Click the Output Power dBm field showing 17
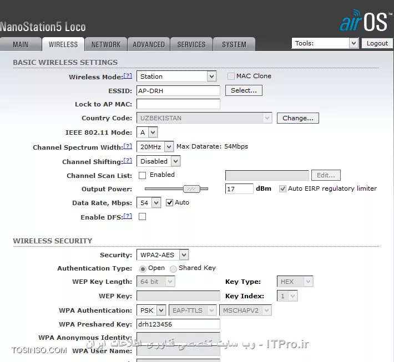The image size is (394, 362). (x=239, y=189)
